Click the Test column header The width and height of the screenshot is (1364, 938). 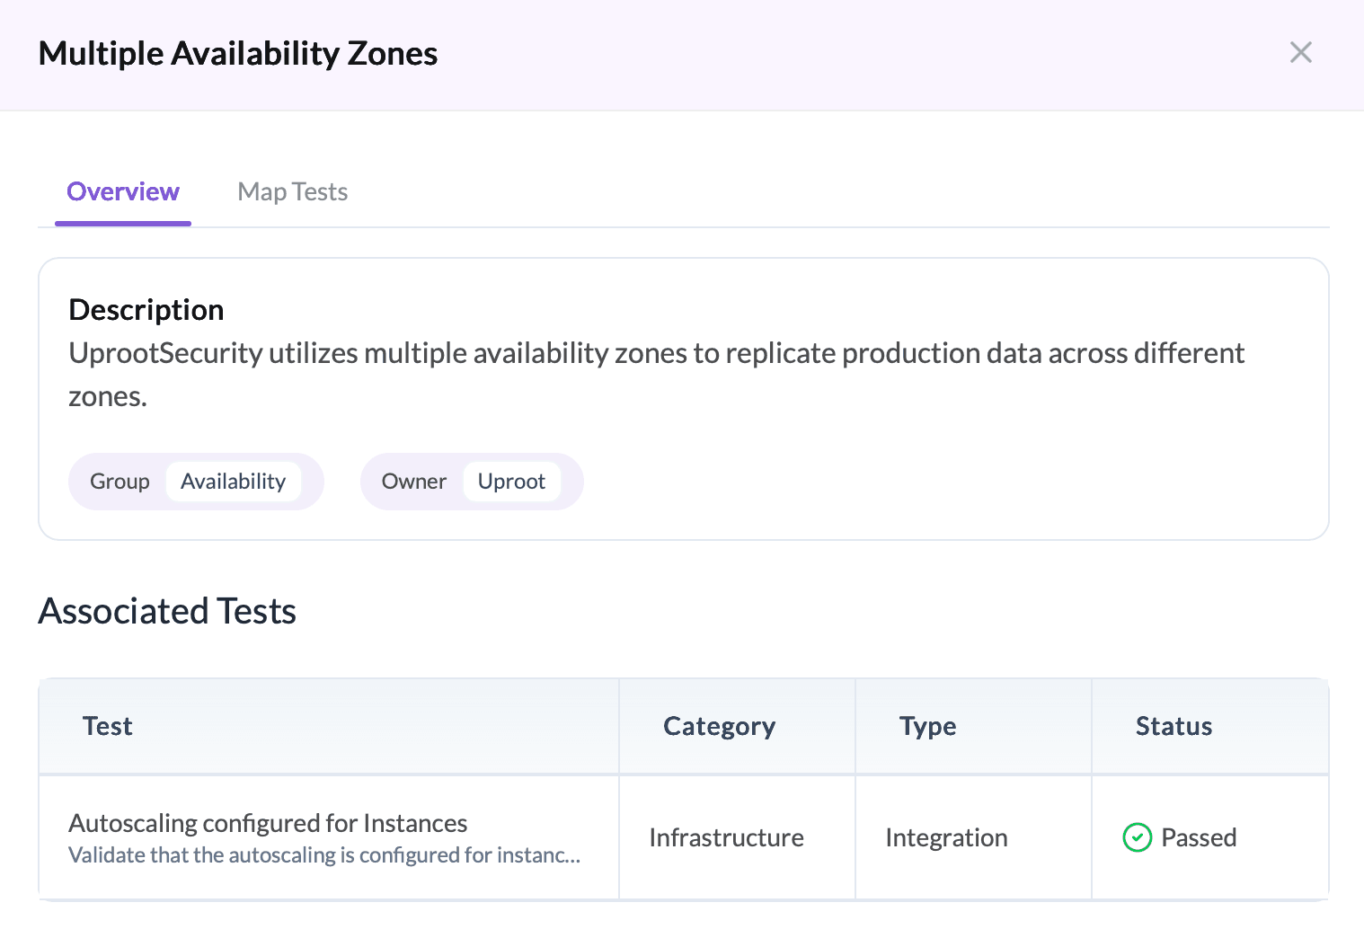click(108, 726)
